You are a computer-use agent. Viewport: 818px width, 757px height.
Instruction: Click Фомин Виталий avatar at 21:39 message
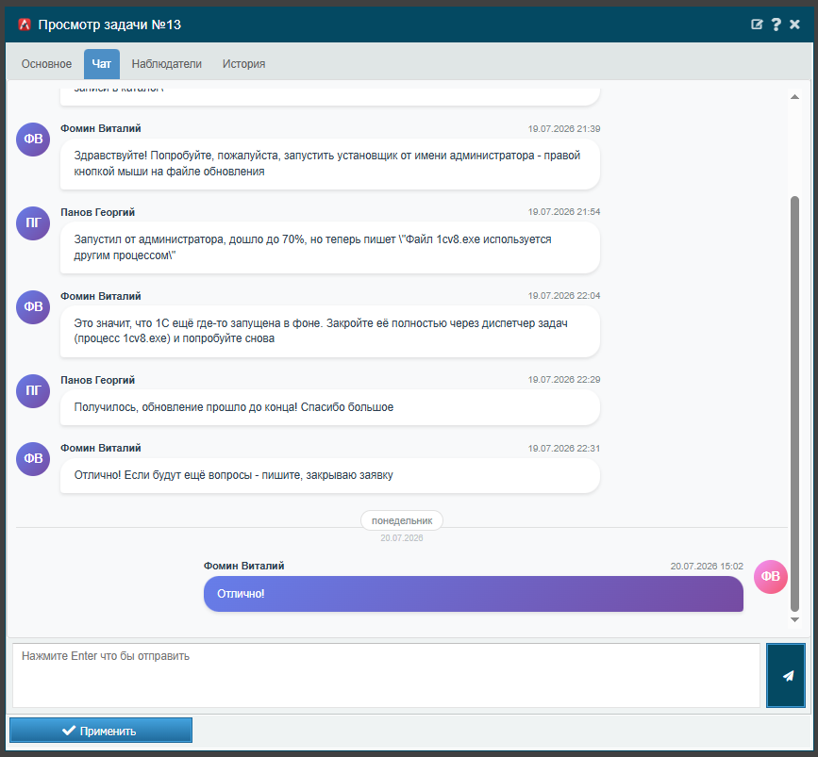click(x=33, y=140)
